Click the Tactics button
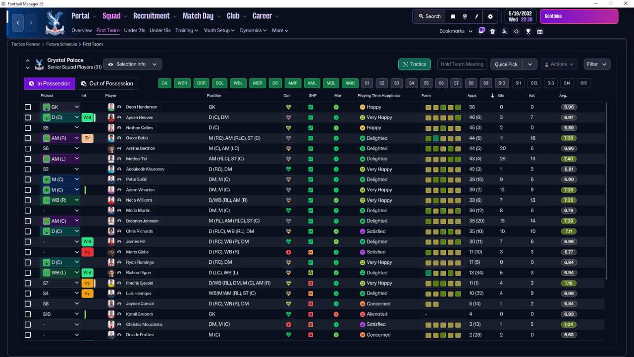 click(415, 64)
